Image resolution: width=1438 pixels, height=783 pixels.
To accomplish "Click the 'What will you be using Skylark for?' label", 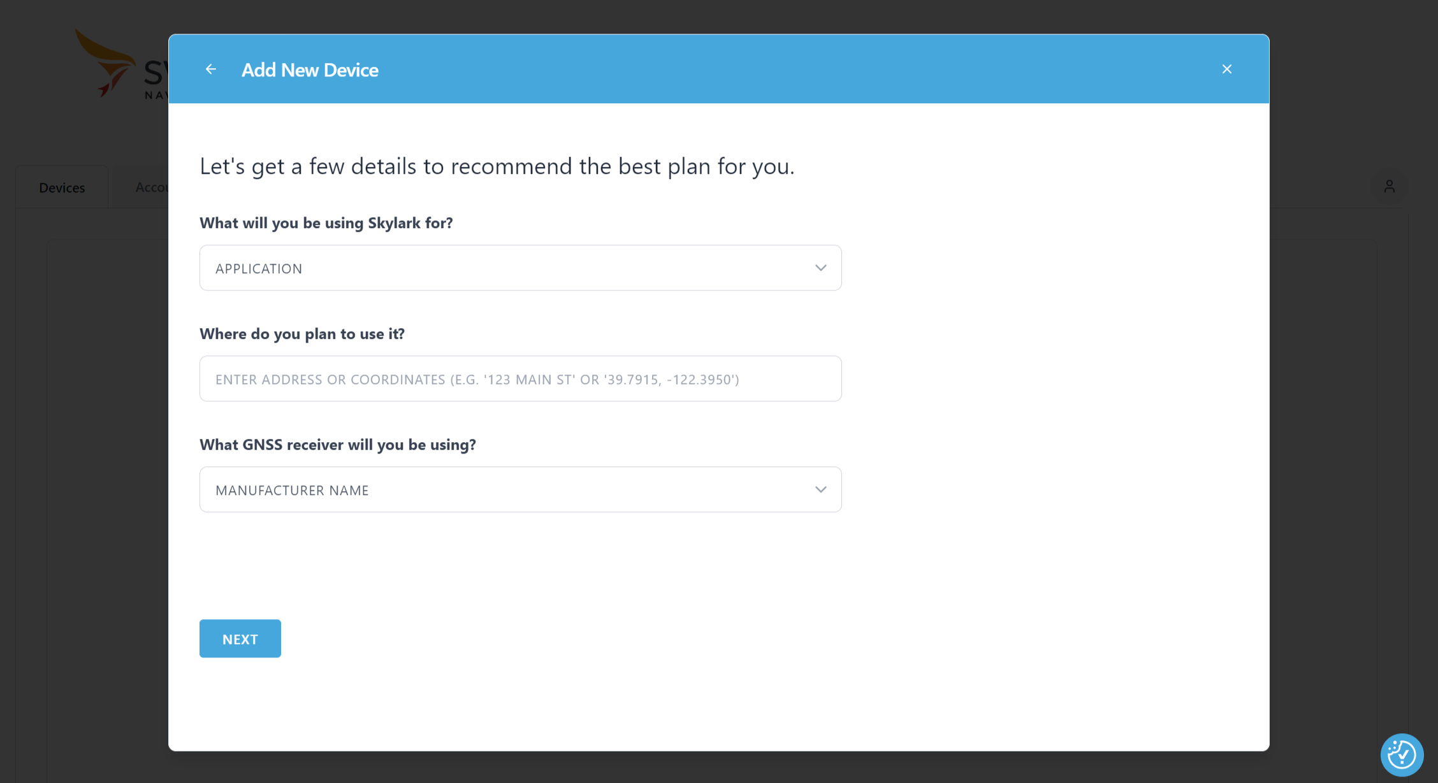I will (x=326, y=223).
